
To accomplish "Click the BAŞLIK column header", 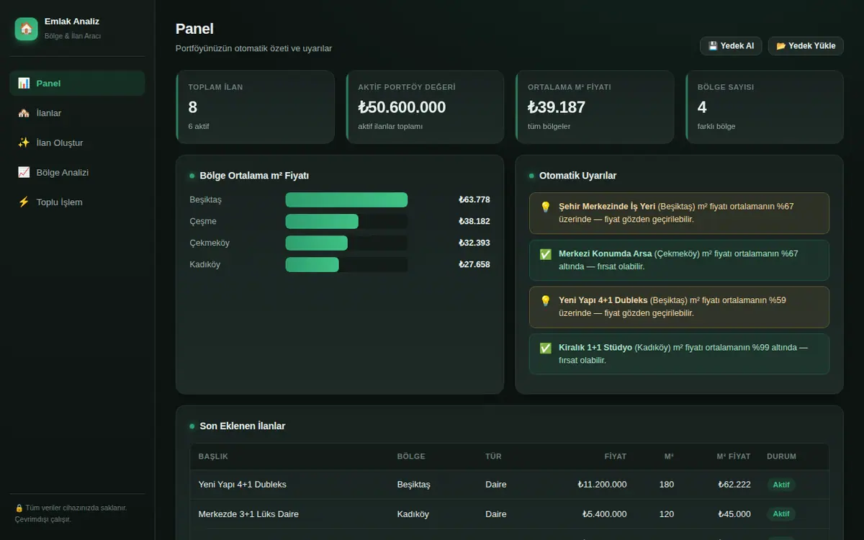I will point(213,456).
